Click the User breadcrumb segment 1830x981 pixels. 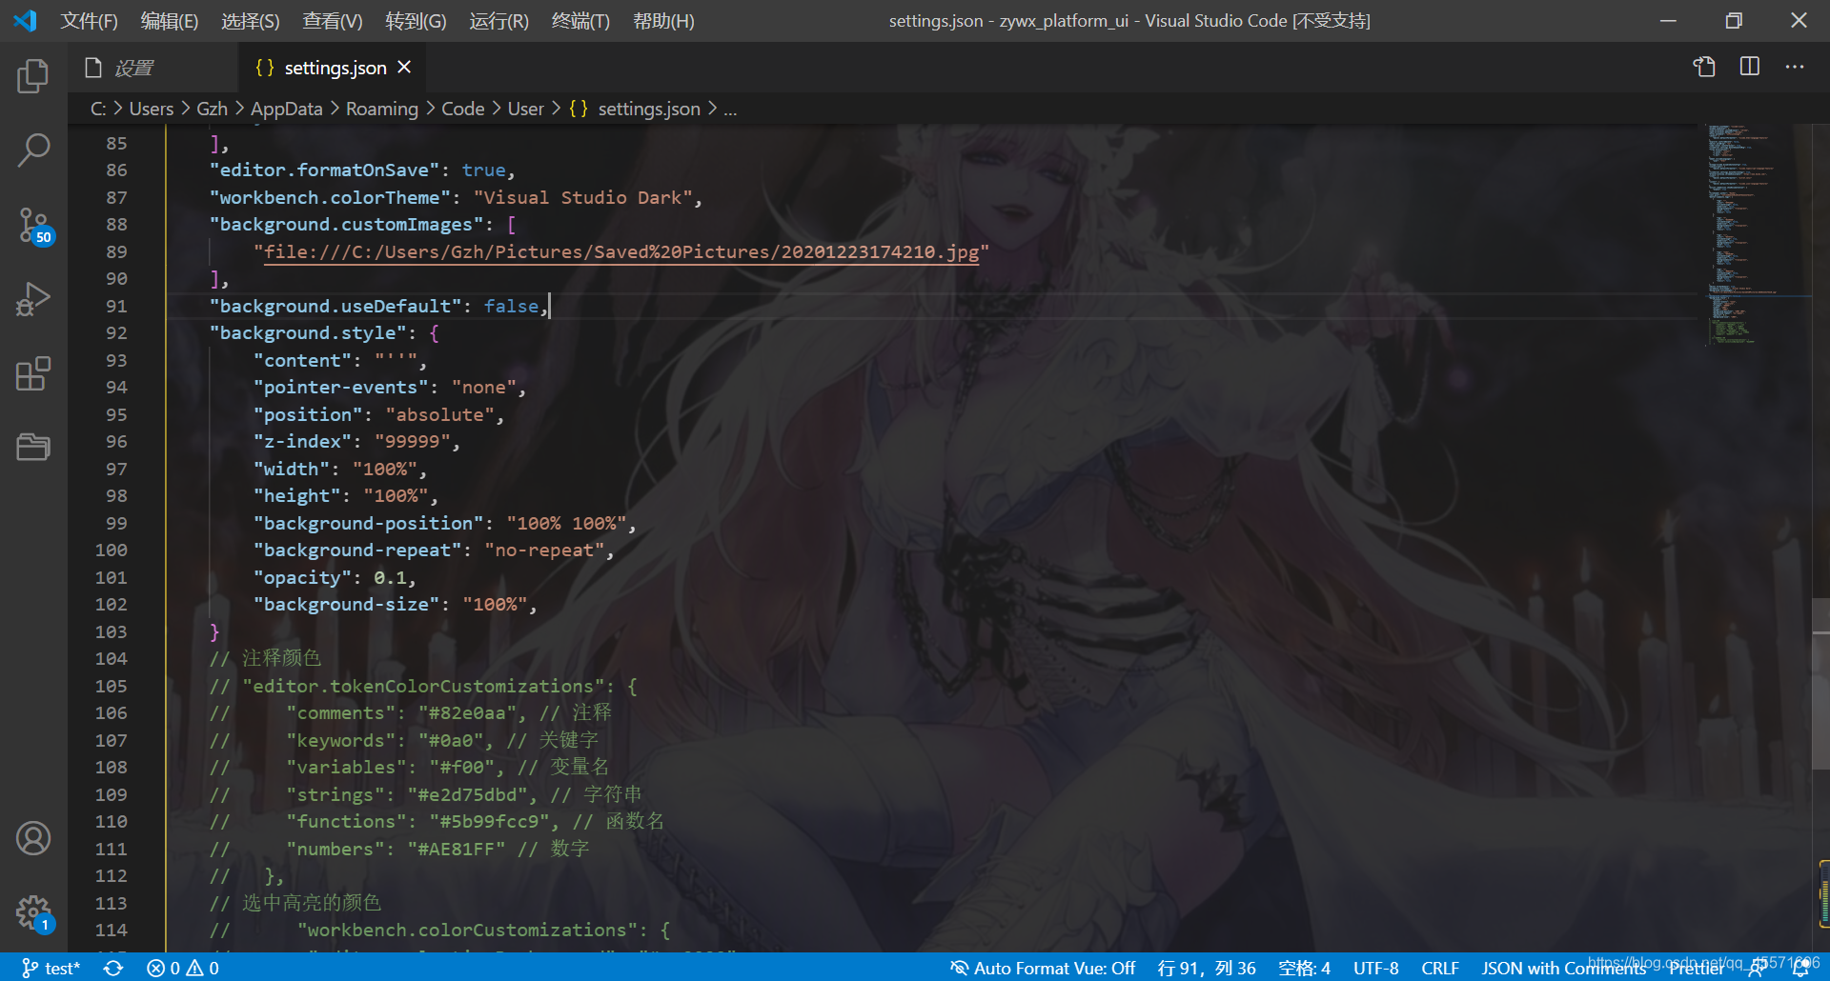coord(525,109)
